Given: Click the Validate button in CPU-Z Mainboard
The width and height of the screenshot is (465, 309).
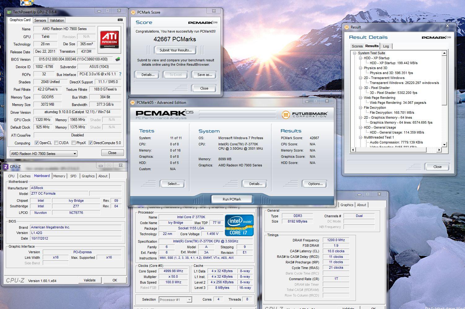Looking at the screenshot, I should pos(90,280).
